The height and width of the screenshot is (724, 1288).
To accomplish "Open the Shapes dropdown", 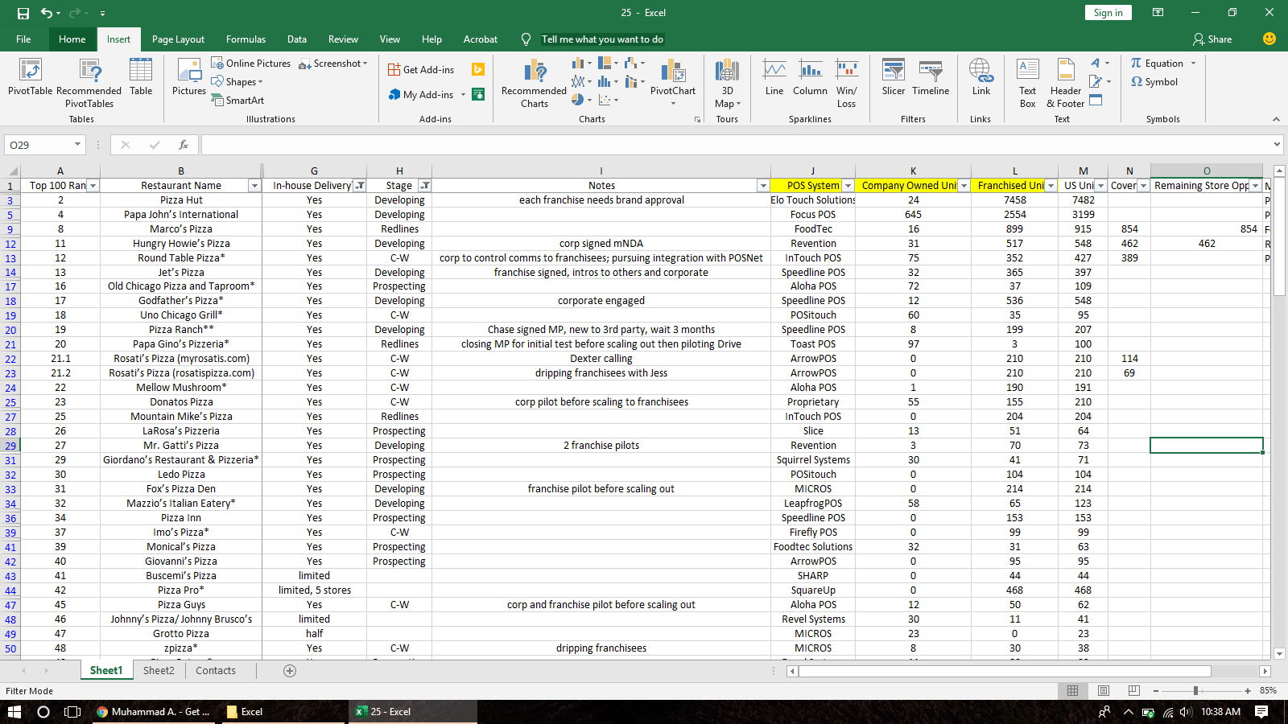I will [x=237, y=81].
